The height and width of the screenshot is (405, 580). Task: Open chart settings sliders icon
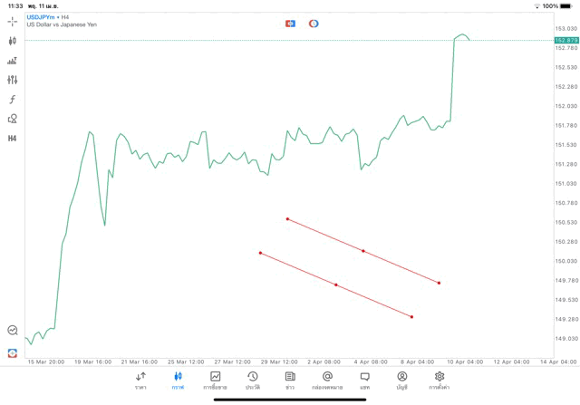[12, 80]
